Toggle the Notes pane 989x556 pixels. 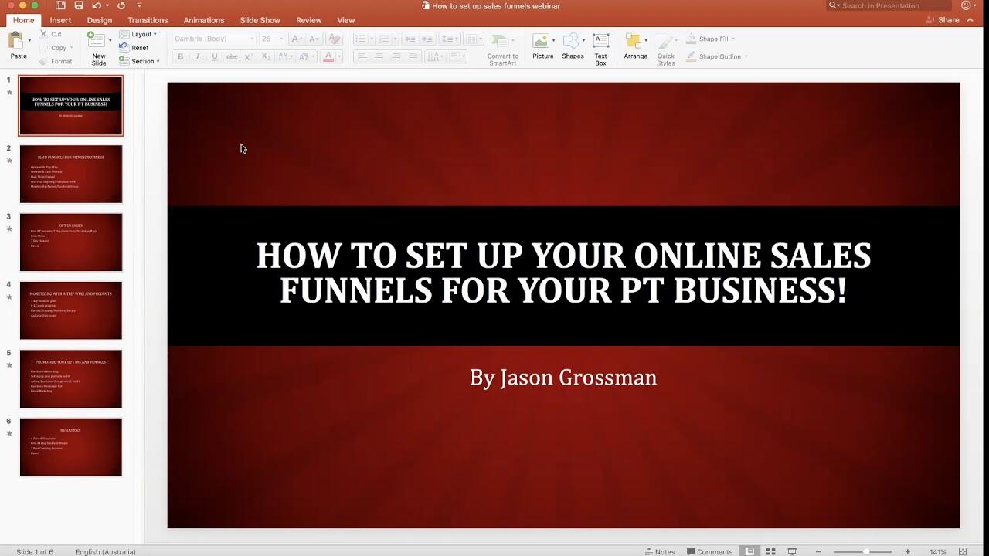coord(659,551)
